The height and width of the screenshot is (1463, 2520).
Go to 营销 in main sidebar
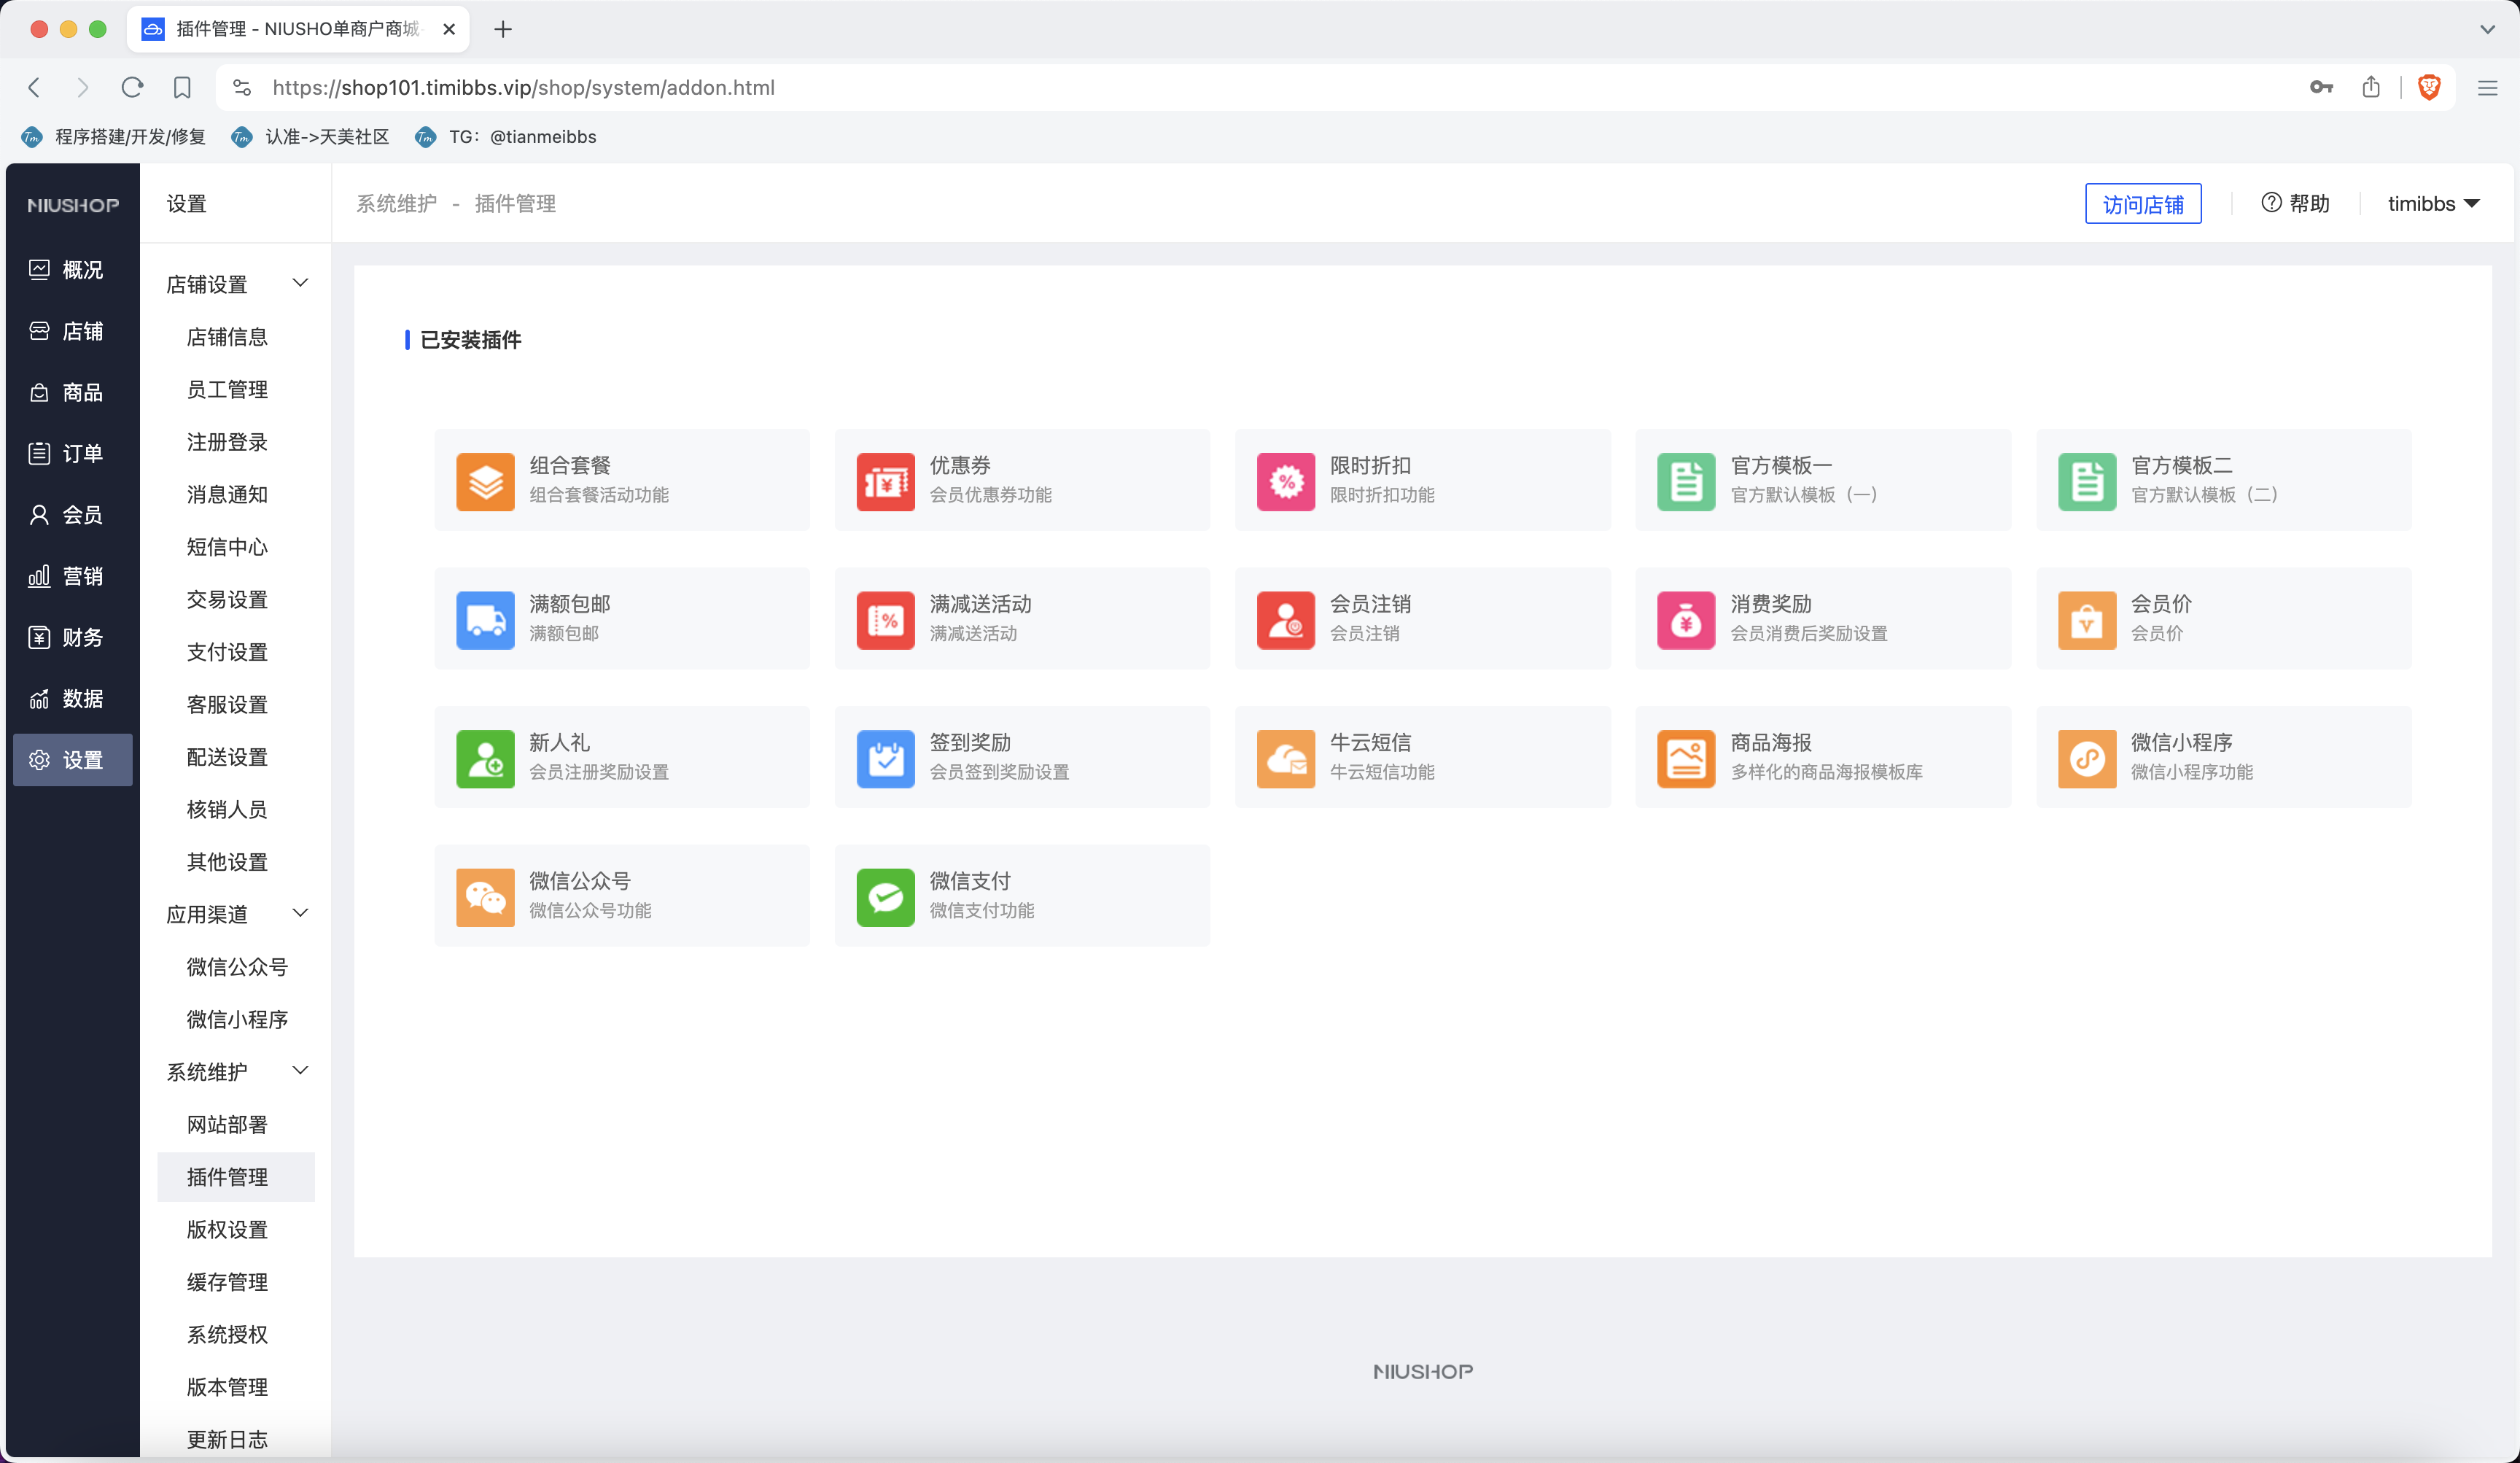pos(72,576)
